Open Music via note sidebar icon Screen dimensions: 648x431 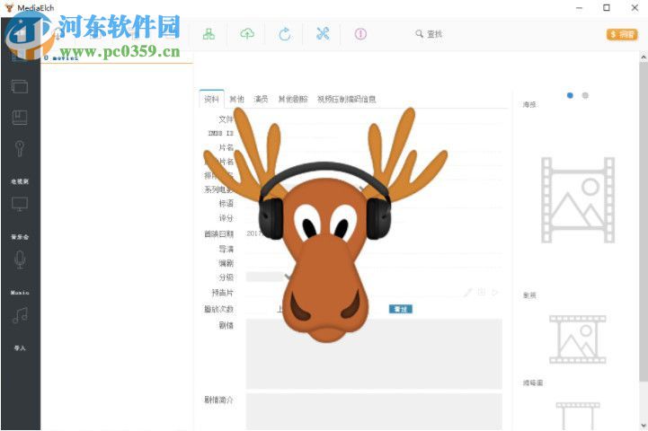pos(20,315)
